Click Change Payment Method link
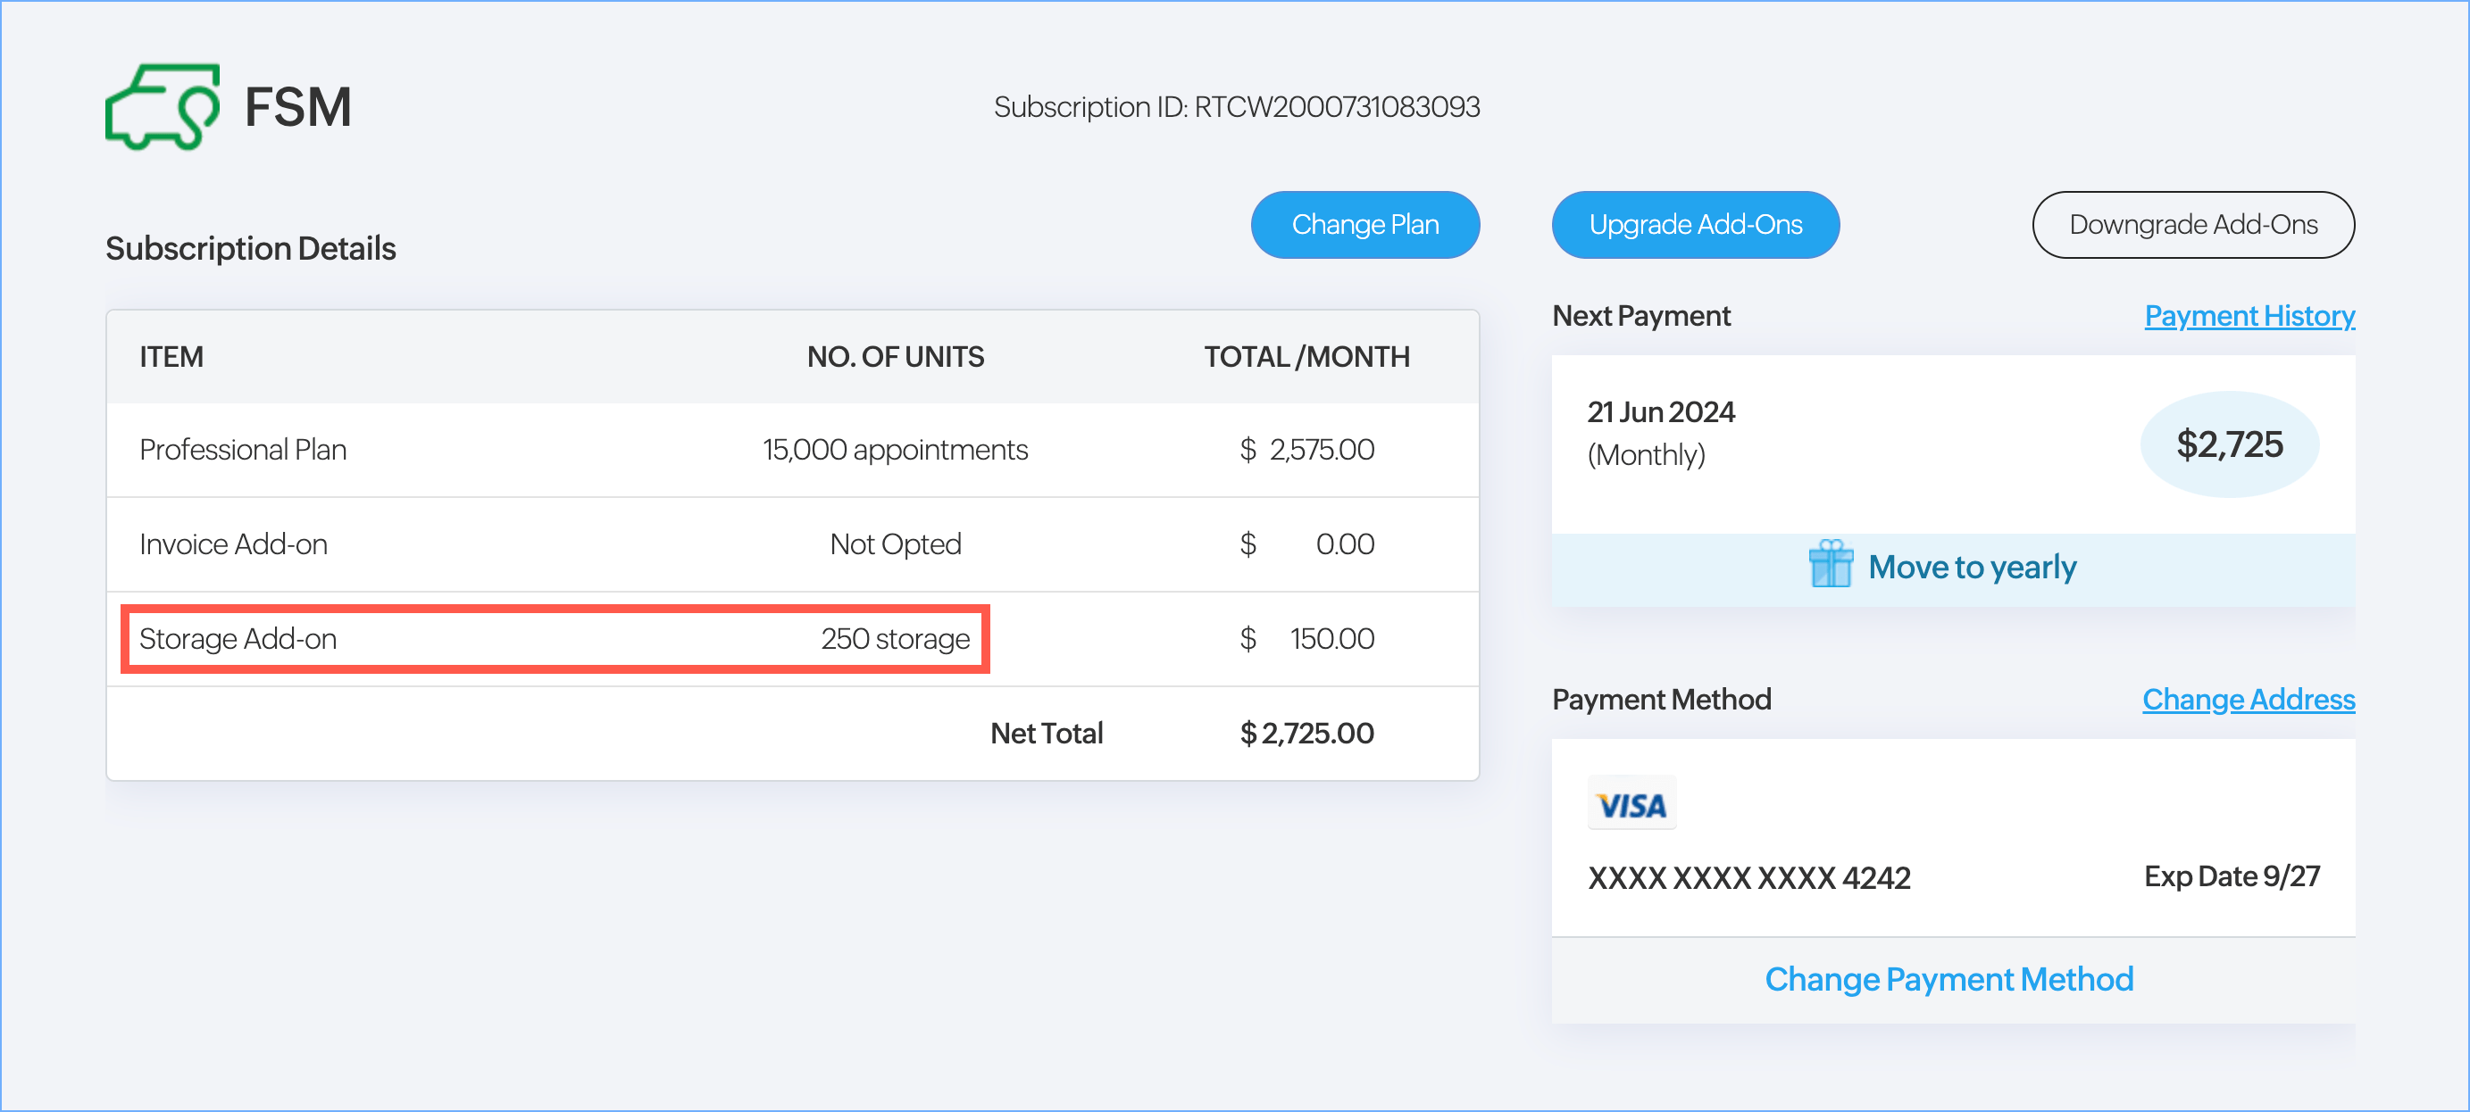The image size is (2470, 1112). (x=1948, y=979)
